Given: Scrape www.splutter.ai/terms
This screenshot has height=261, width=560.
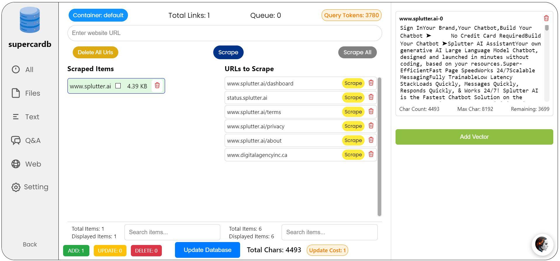Looking at the screenshot, I should tap(353, 112).
